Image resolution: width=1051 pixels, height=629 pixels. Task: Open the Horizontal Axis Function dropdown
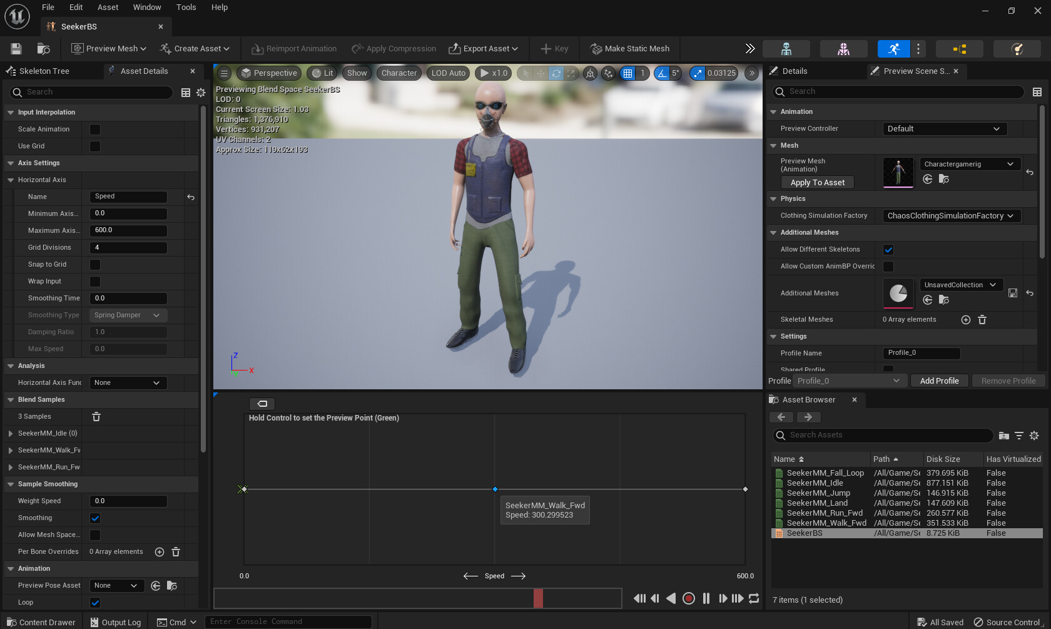(128, 383)
